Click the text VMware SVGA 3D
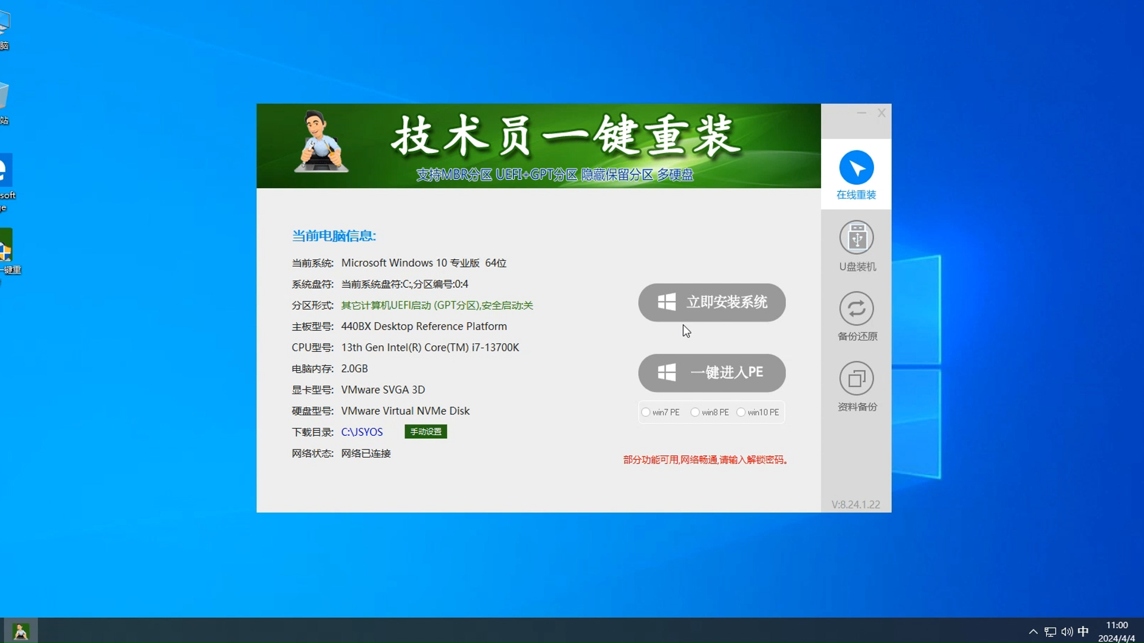Image resolution: width=1144 pixels, height=643 pixels. tap(383, 390)
